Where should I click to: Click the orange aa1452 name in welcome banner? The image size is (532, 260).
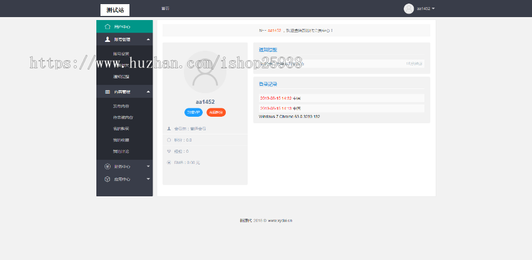click(274, 31)
